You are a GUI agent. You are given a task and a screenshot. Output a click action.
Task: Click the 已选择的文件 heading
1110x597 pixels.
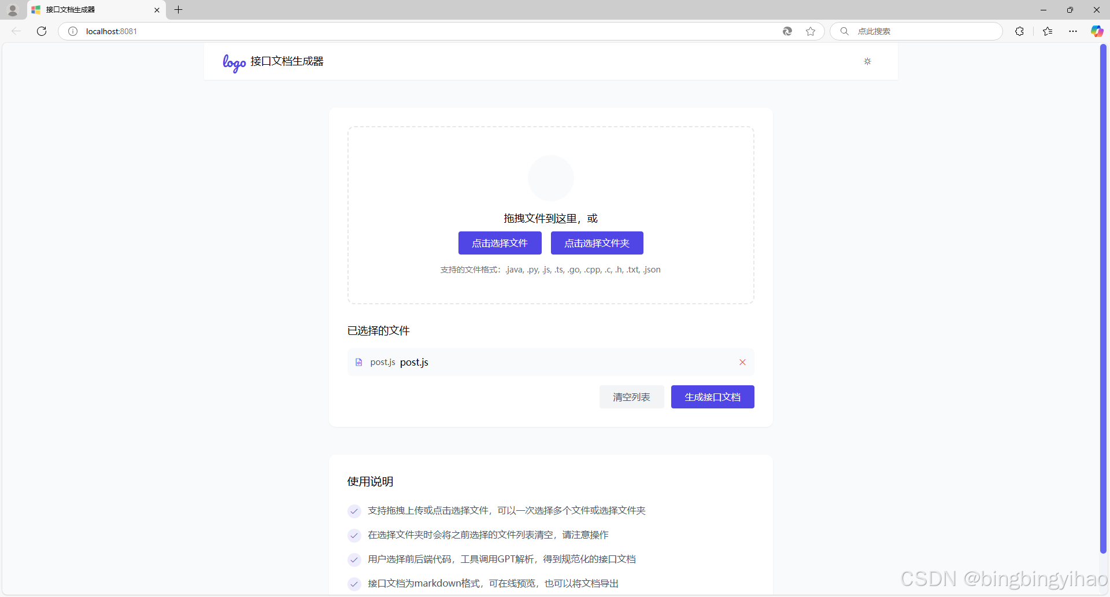click(379, 331)
